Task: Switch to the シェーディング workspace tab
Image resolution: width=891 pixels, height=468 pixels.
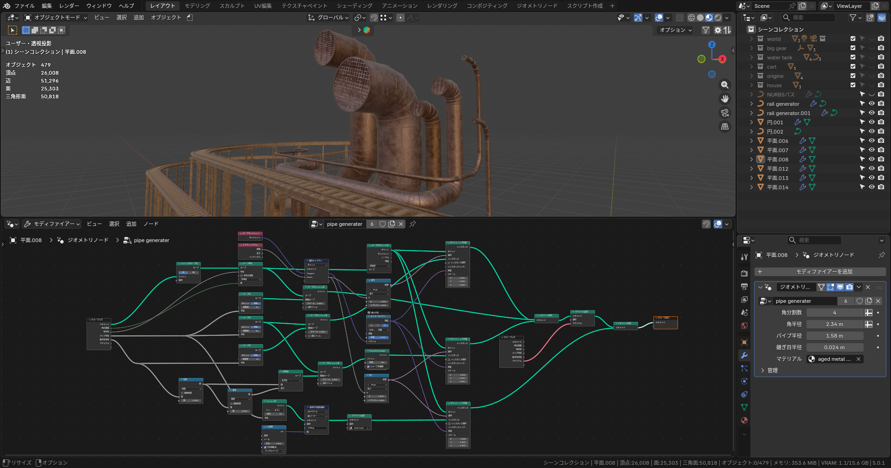Action: click(355, 6)
